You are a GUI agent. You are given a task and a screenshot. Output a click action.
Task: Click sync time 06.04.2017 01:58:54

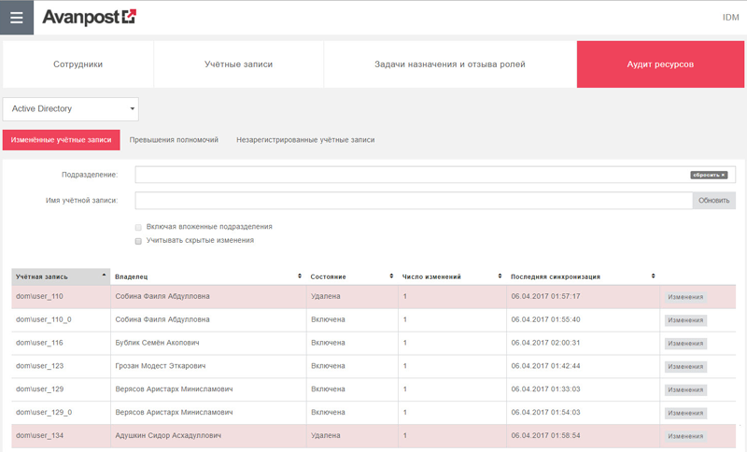click(546, 436)
